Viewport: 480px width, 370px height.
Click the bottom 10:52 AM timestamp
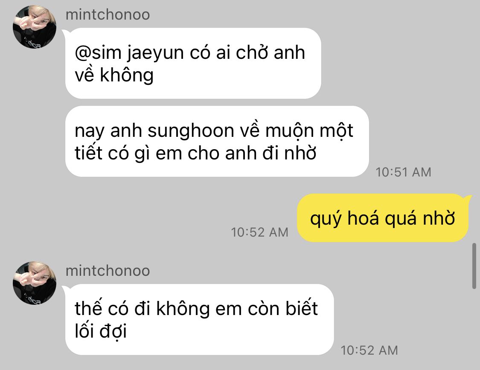[x=369, y=350]
